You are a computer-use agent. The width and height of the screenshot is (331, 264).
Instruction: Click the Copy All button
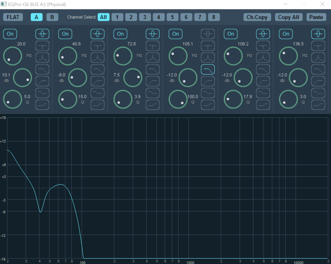pos(289,17)
